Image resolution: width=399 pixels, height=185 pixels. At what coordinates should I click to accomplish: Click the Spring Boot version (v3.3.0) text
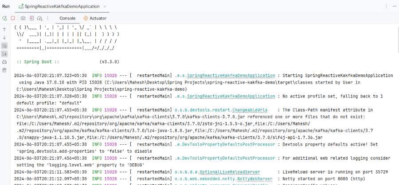pos(110,62)
